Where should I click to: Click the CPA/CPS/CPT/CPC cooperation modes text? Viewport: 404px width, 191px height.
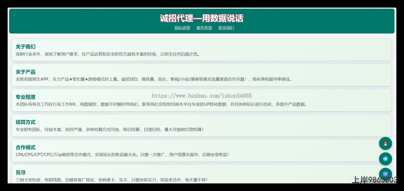point(122,154)
